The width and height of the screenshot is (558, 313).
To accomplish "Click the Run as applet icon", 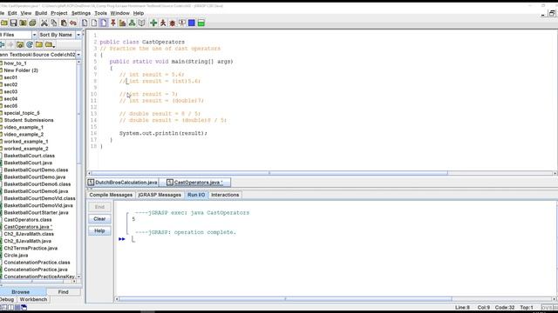I will pyautogui.click(x=182, y=23).
